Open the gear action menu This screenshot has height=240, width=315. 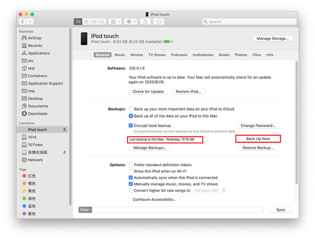(131, 22)
